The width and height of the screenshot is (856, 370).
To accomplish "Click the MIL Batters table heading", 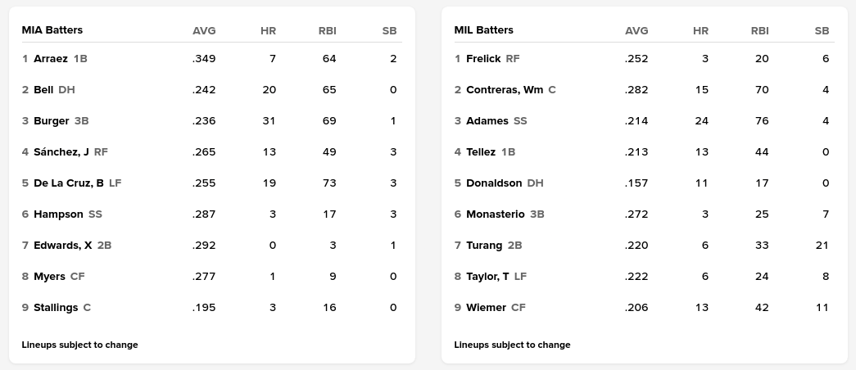I will pyautogui.click(x=484, y=30).
